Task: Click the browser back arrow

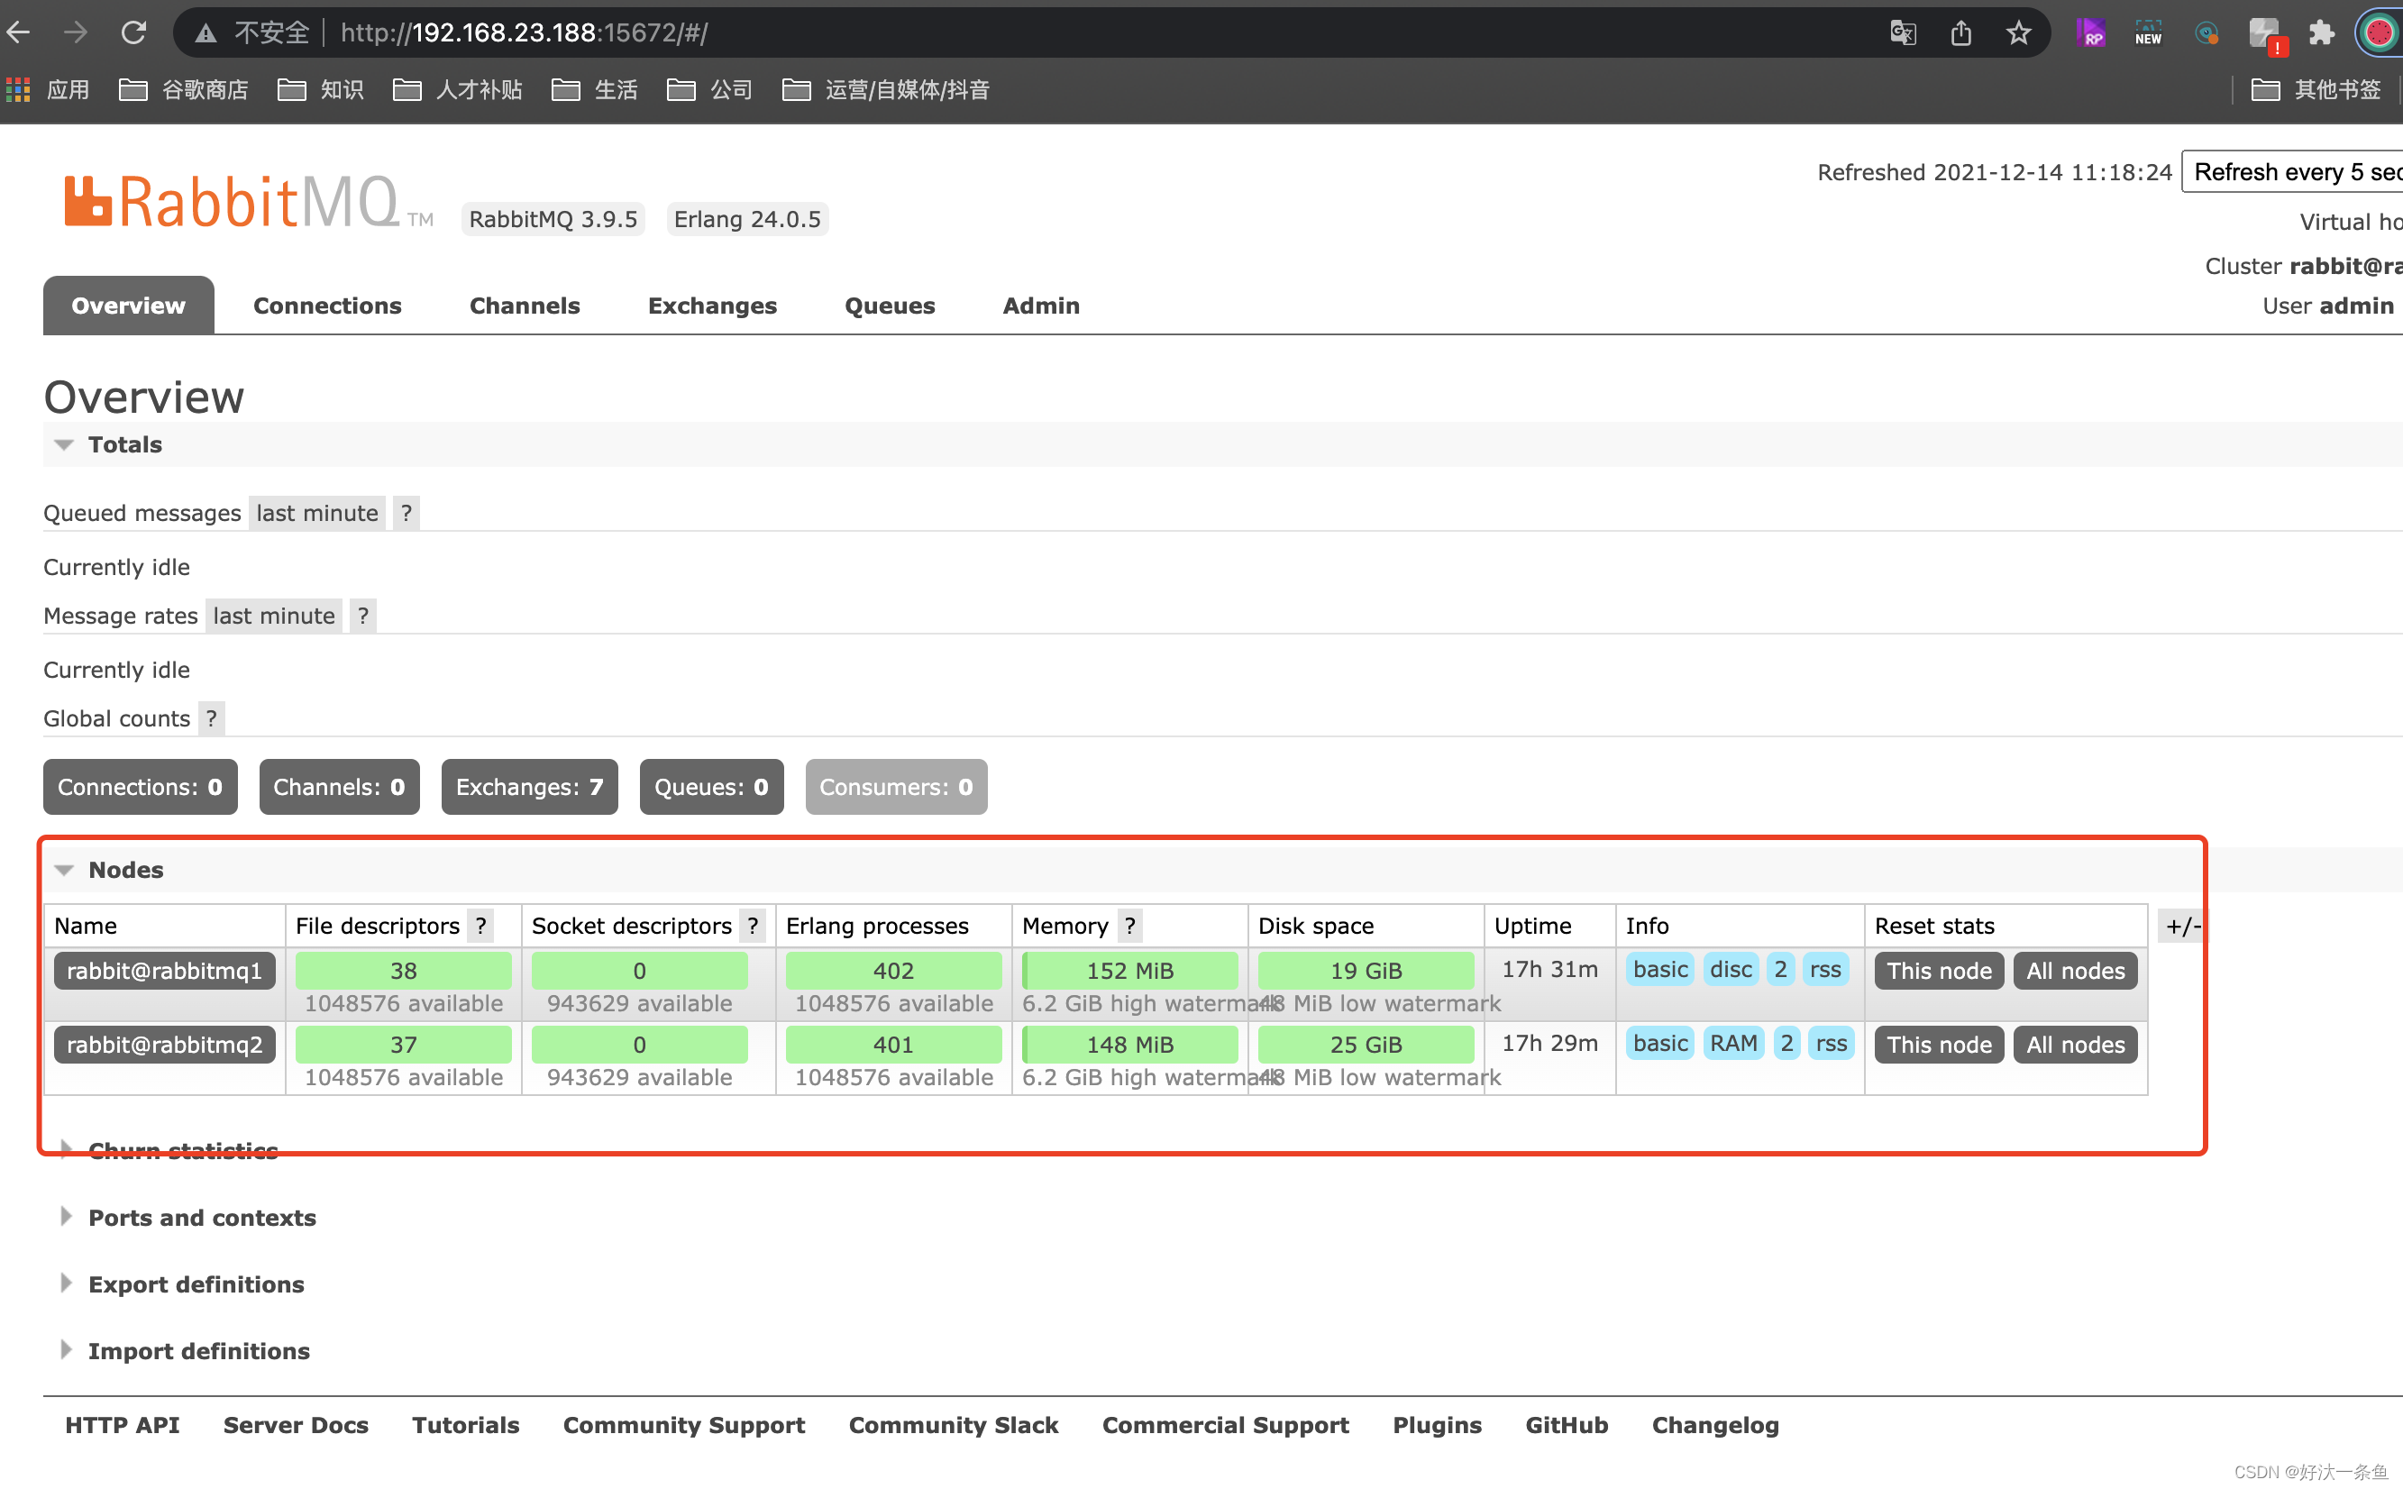Action: tap(20, 32)
